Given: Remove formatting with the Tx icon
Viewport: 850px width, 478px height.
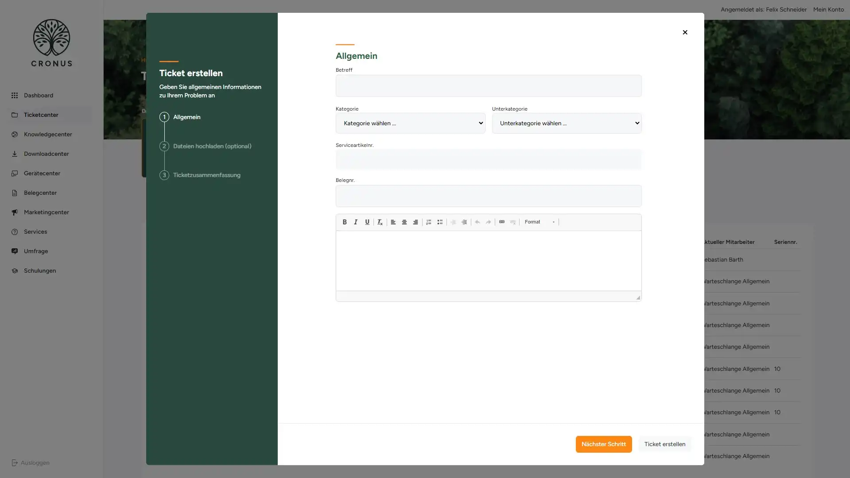Looking at the screenshot, I should (380, 222).
